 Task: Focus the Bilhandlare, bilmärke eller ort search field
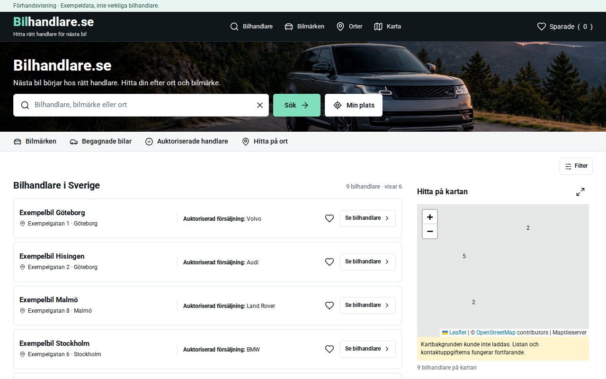coord(141,105)
